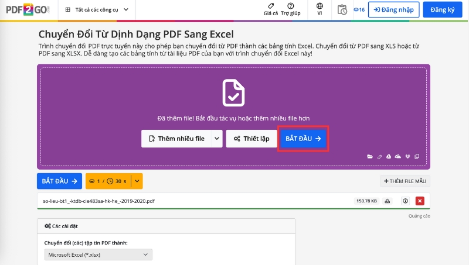
Task: Click the cloud upload icon beside file size
Action: point(388,201)
